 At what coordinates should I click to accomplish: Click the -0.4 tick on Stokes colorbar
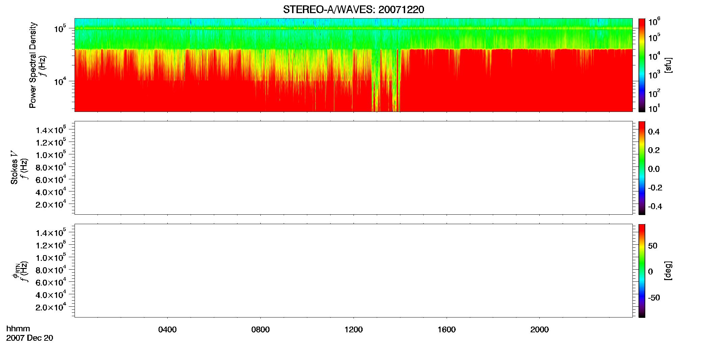[655, 207]
